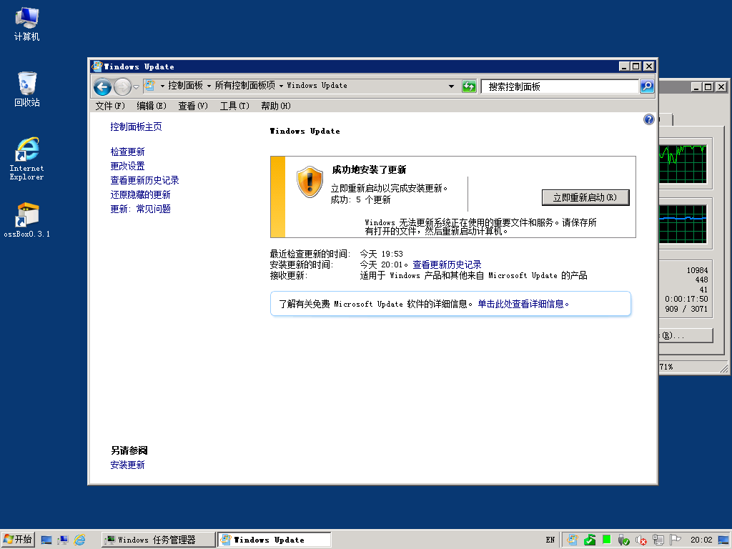Open the 查看(V) menu

(193, 106)
